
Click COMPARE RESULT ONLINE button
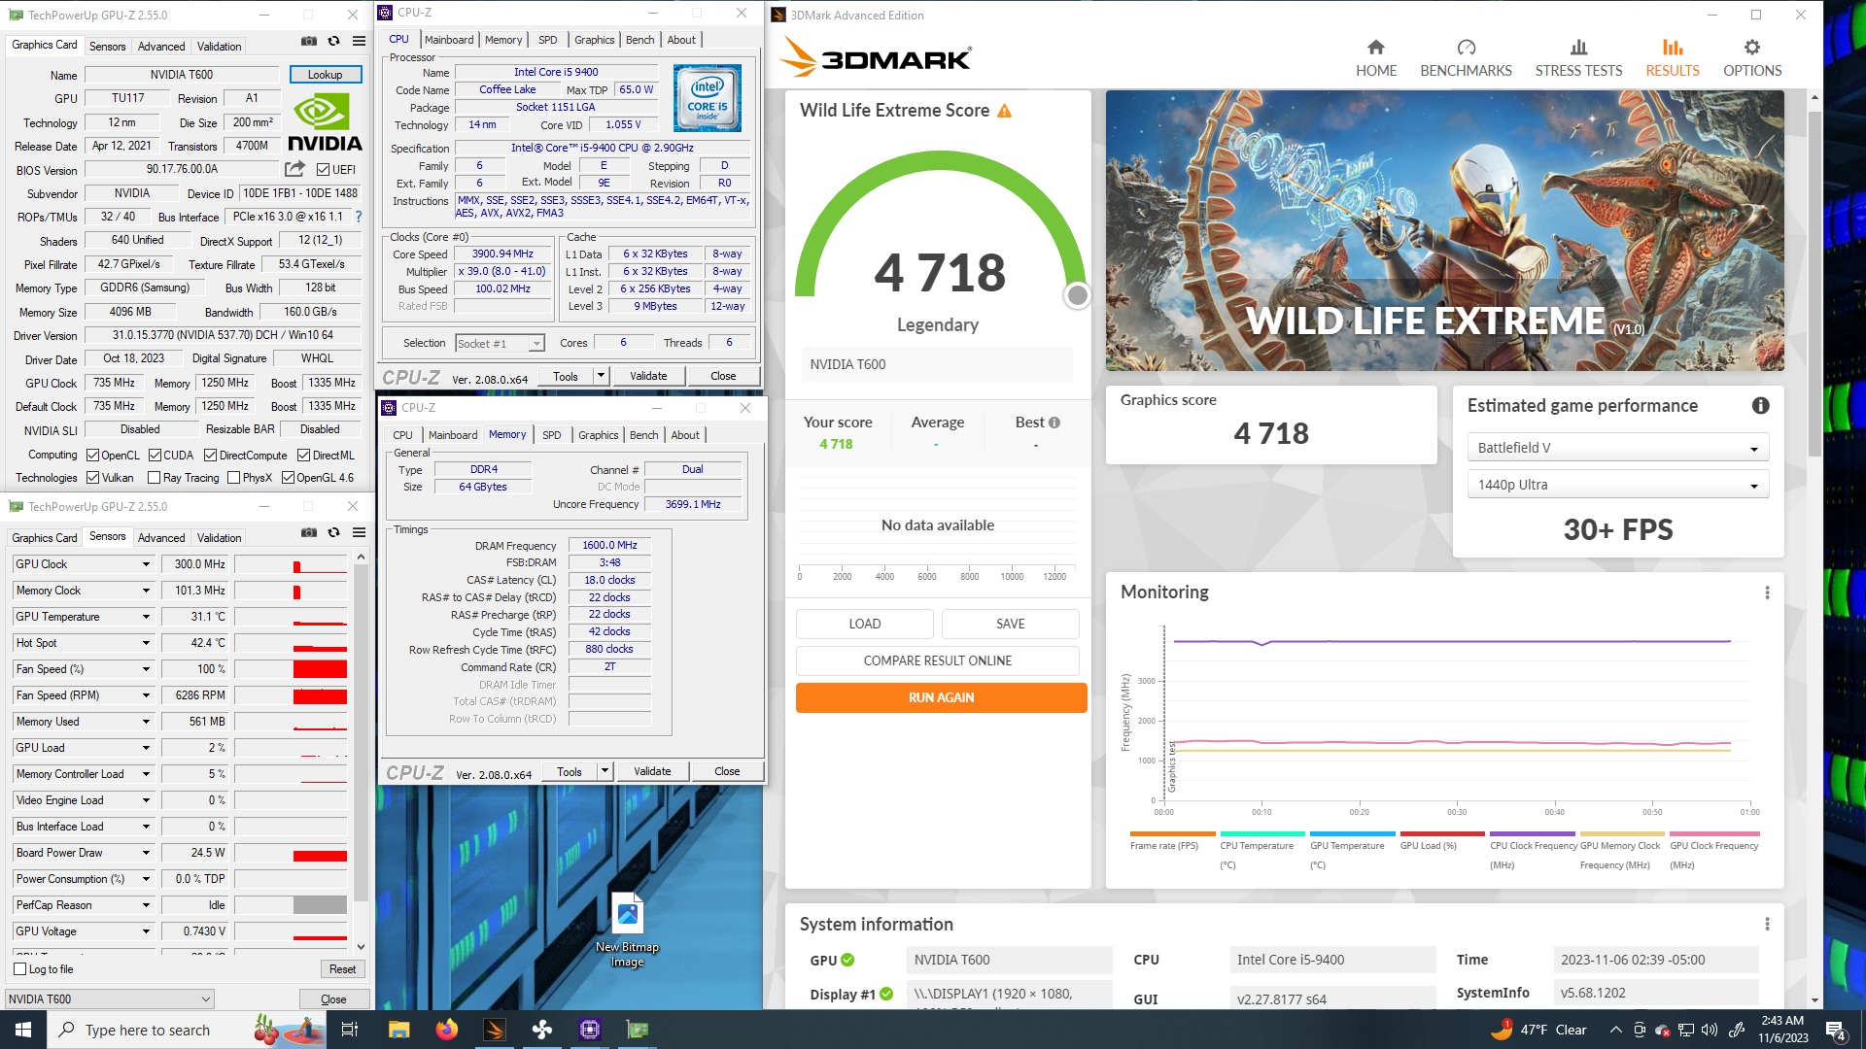pos(937,660)
